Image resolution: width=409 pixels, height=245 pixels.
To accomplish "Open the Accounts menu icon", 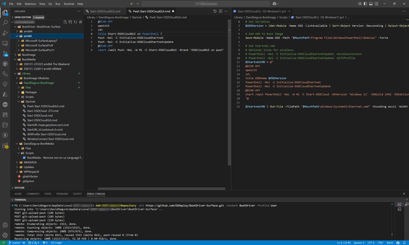I will 5,225.
